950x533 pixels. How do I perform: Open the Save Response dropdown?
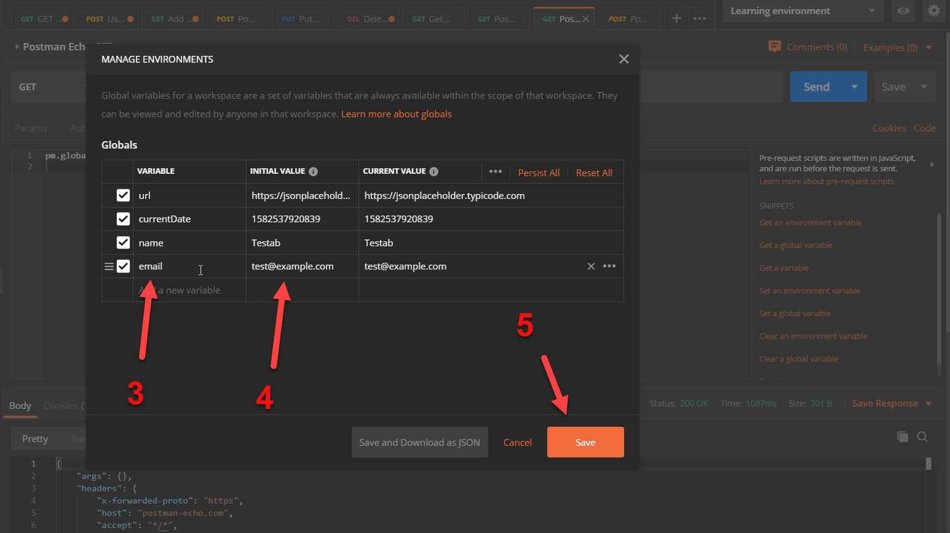(x=892, y=403)
